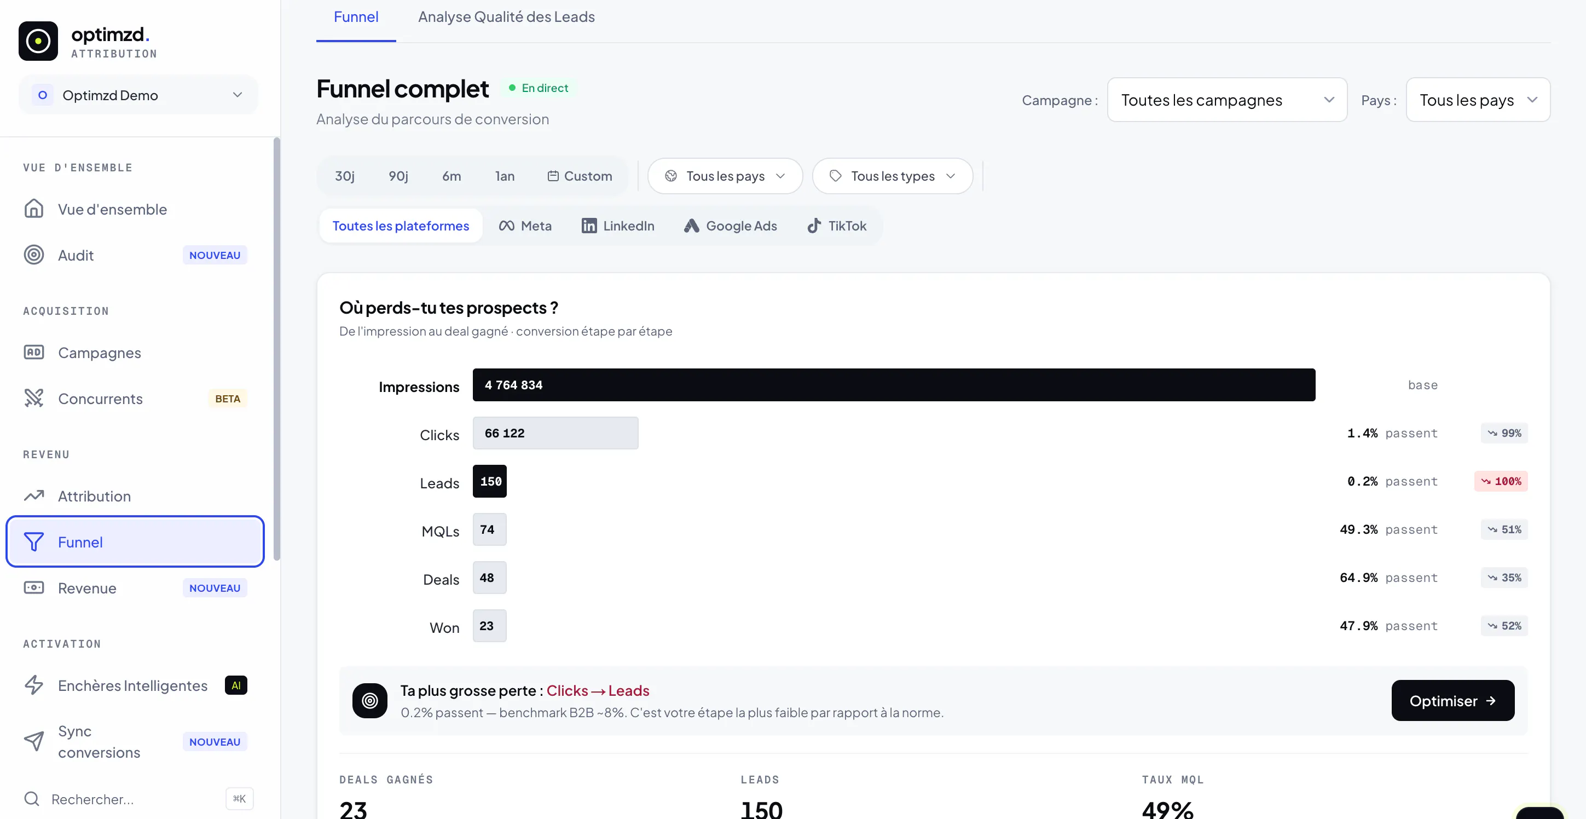Screen dimensions: 1586x819
Task: Click the optimzd logo icon
Action: pyautogui.click(x=38, y=41)
